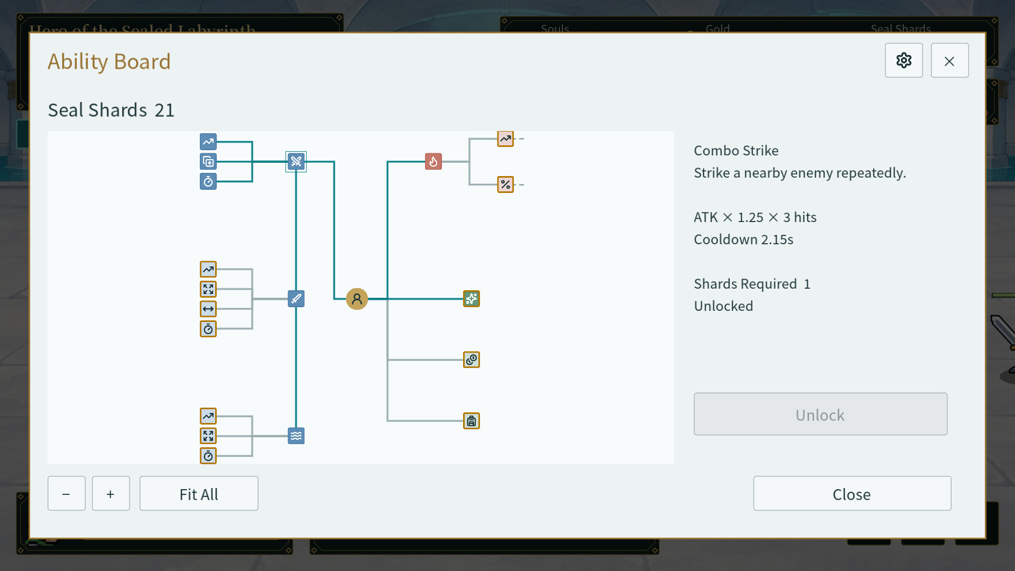The height and width of the screenshot is (571, 1015).
Task: Select the timer node of wave ability
Action: pyautogui.click(x=208, y=456)
